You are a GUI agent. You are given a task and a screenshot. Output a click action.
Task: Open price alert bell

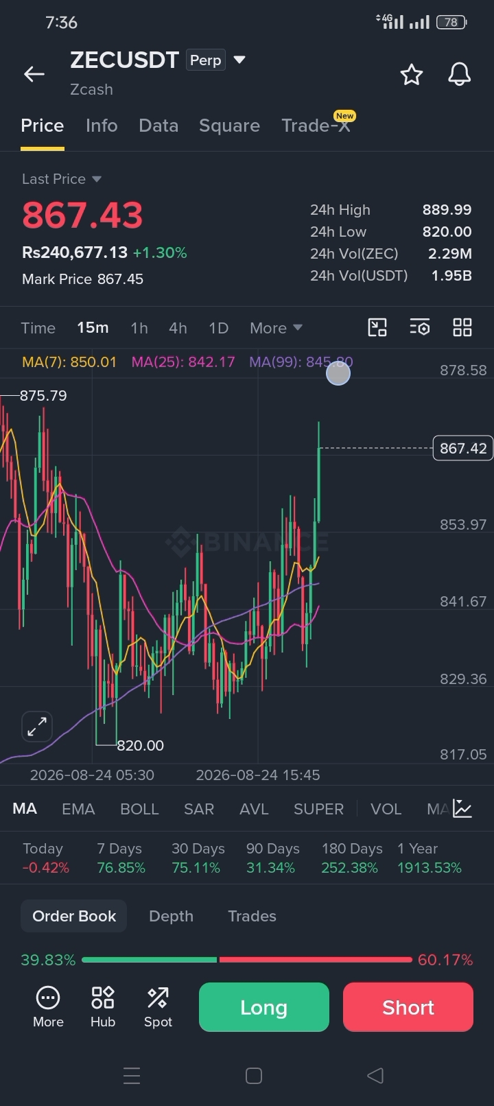pyautogui.click(x=460, y=74)
